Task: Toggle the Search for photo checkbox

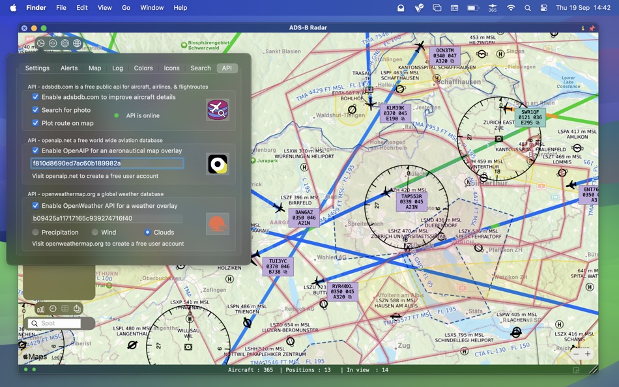Action: click(36, 110)
